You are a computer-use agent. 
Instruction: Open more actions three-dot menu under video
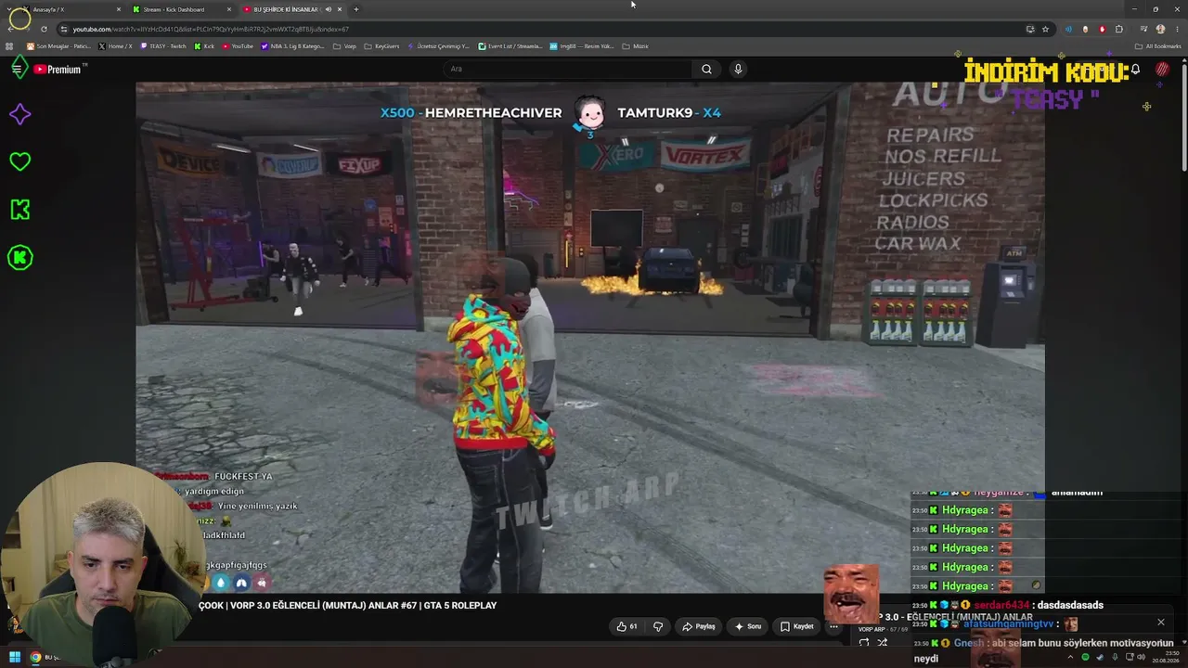click(833, 626)
